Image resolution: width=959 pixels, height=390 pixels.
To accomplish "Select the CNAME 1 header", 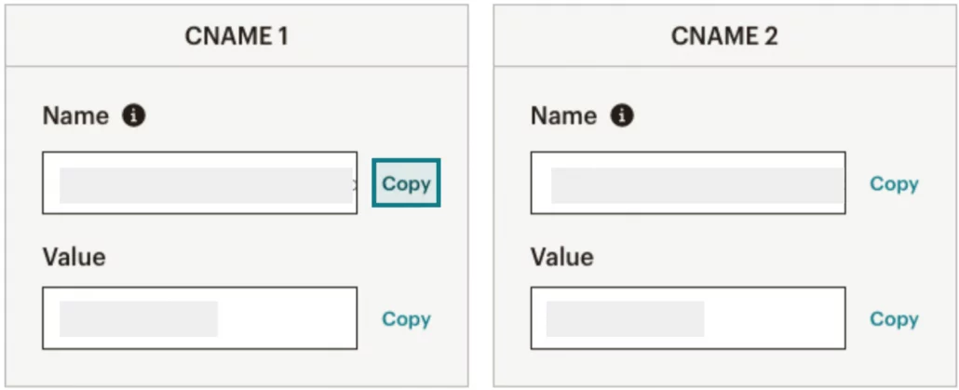I will 236,36.
